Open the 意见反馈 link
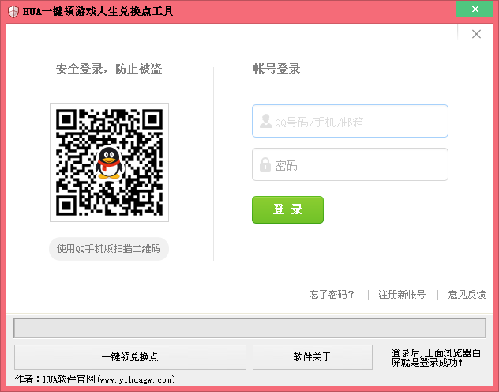499x392 pixels. (x=467, y=294)
